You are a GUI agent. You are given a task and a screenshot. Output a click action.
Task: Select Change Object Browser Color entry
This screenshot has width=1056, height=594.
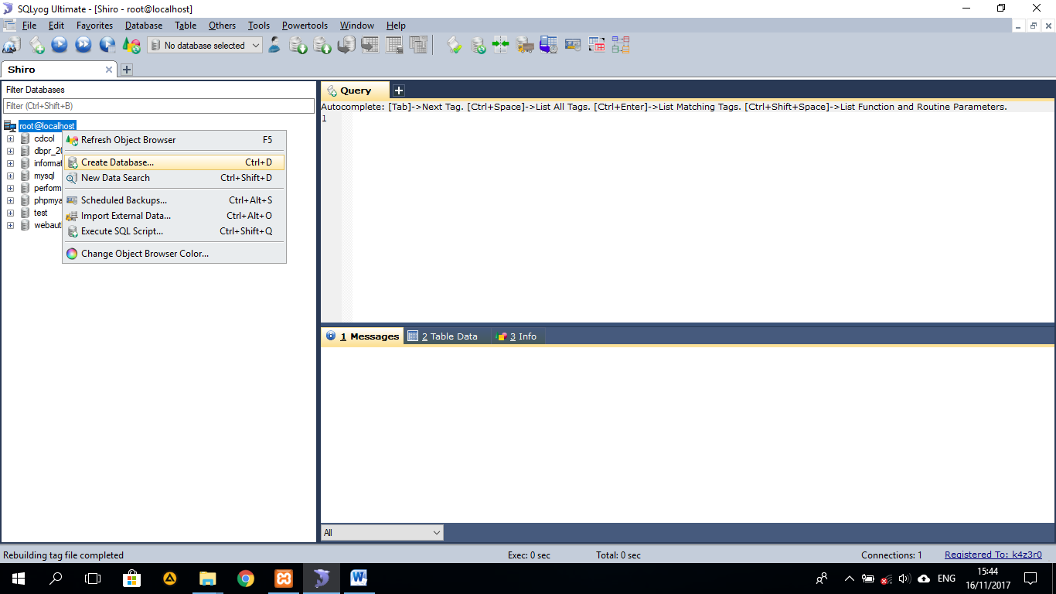(174, 254)
